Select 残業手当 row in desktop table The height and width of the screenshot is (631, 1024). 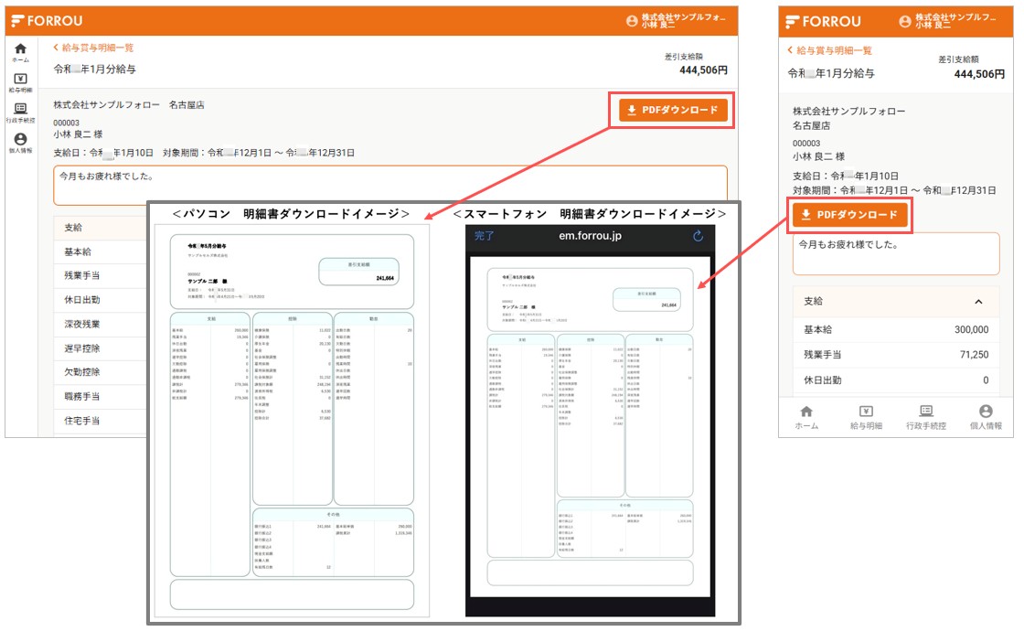point(101,275)
